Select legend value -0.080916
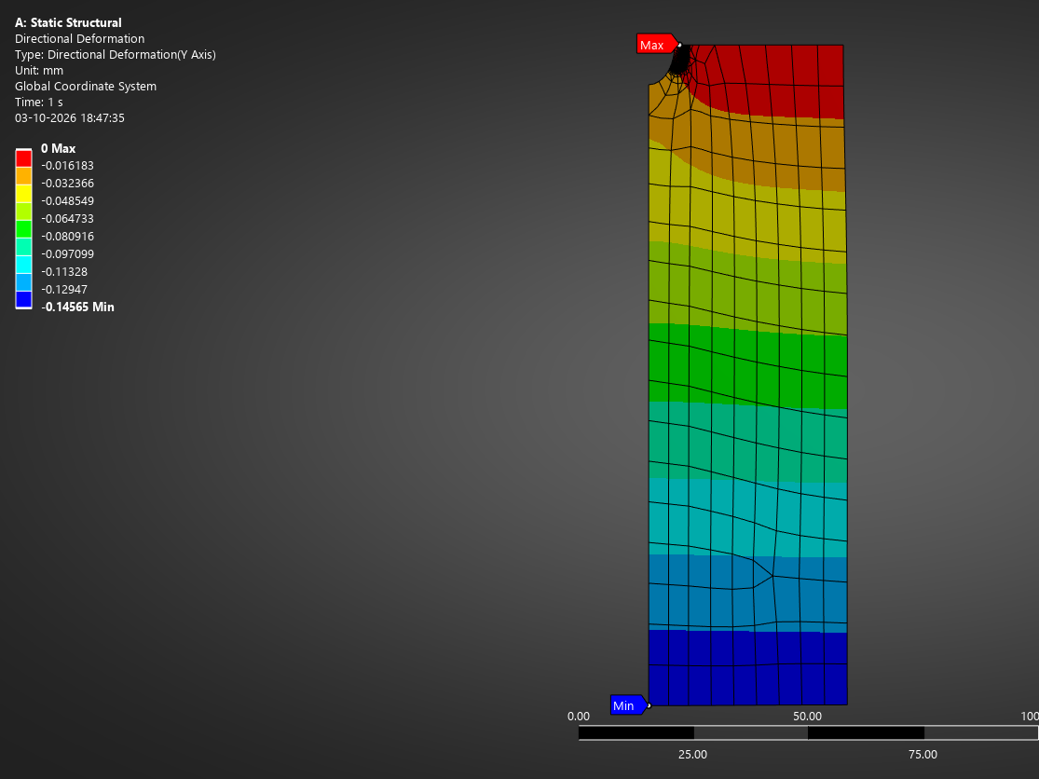 pyautogui.click(x=68, y=237)
